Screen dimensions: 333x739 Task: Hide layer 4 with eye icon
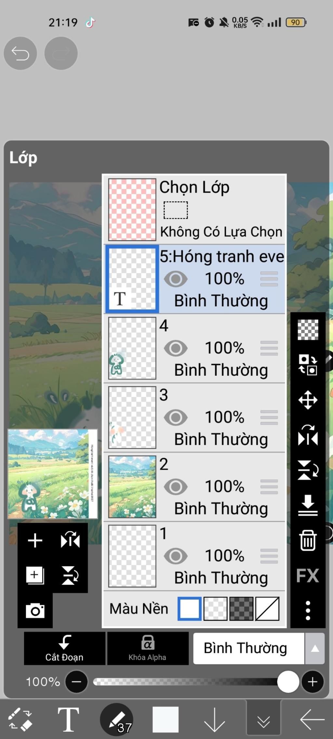[176, 348]
